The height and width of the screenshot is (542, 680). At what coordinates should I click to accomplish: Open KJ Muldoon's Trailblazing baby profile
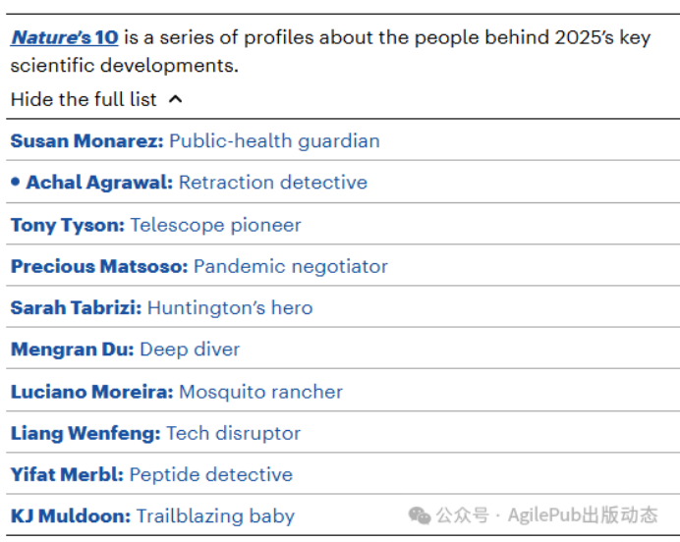(x=152, y=515)
